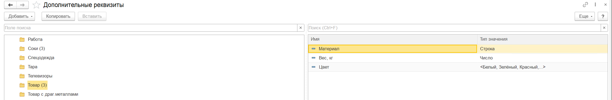Sort by the Тип значения column header
The height and width of the screenshot is (100, 612).
pyautogui.click(x=542, y=39)
